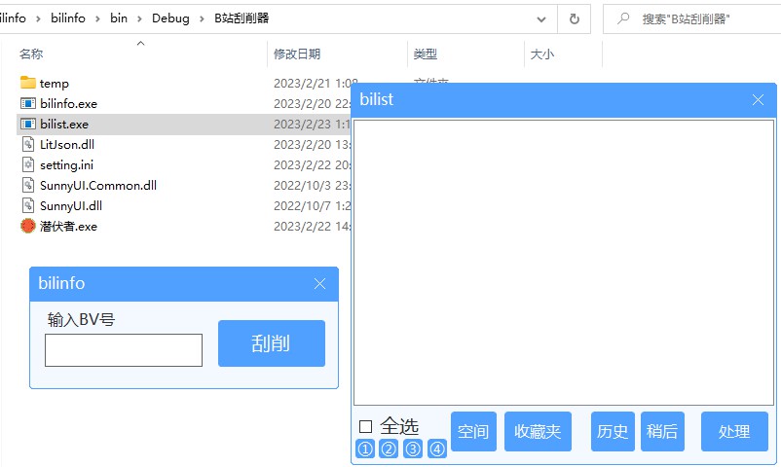The width and height of the screenshot is (781, 467).
Task: Select the bilinfo.exe file icon
Action: click(x=27, y=103)
